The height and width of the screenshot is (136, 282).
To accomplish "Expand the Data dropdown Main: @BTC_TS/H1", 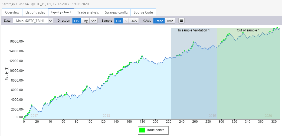I will coord(33,21).
